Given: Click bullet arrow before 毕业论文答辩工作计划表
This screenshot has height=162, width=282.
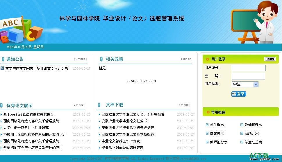Looking at the screenshot, I should click(99, 141).
